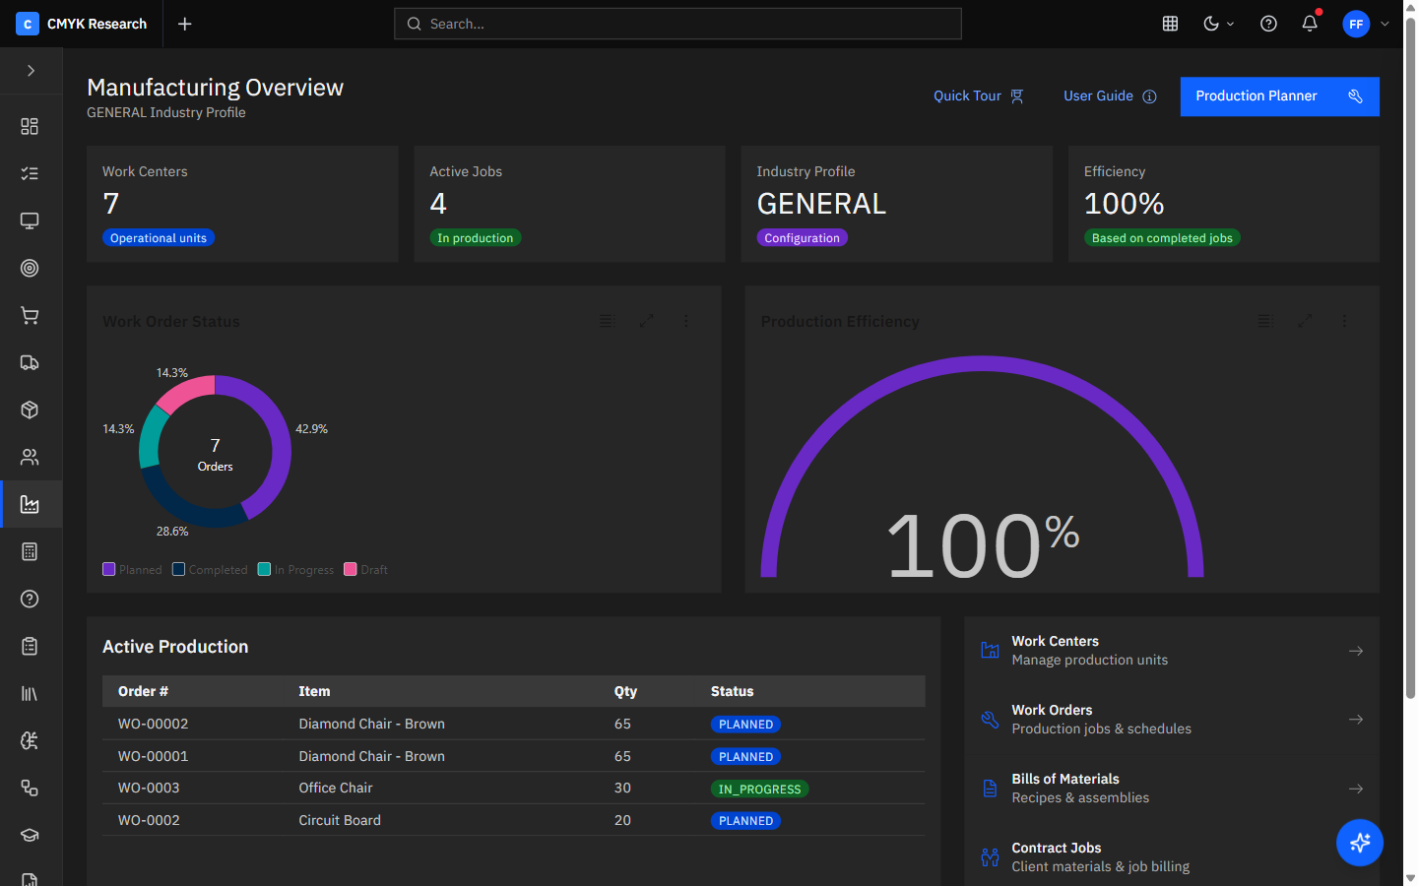Open the dark mode theme dropdown

[x=1218, y=24]
